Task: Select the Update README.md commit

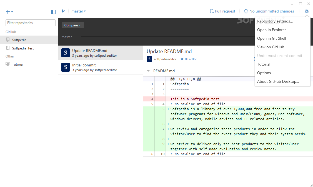Action: (x=101, y=53)
